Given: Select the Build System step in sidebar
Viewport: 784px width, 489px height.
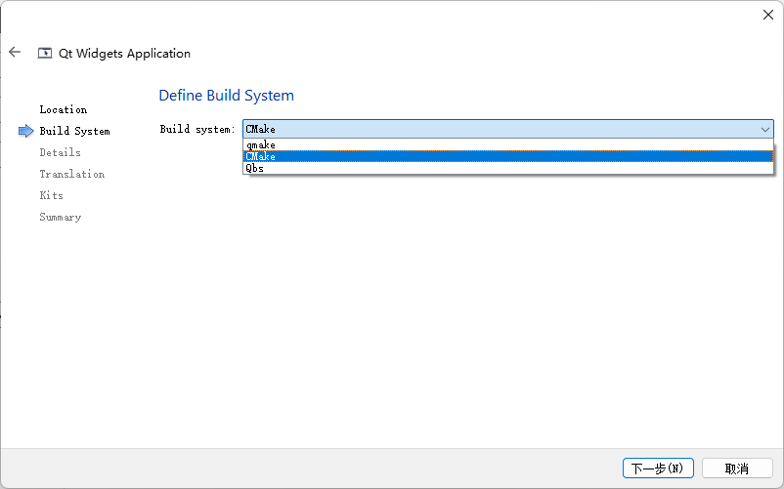Looking at the screenshot, I should [x=74, y=131].
